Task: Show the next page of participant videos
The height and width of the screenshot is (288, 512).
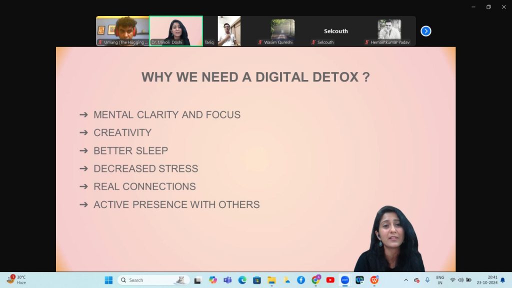Action: tap(426, 31)
